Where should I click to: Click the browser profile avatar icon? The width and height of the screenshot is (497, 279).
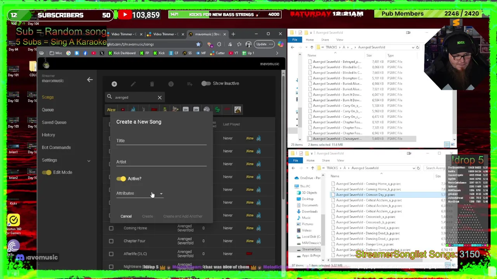click(x=248, y=44)
